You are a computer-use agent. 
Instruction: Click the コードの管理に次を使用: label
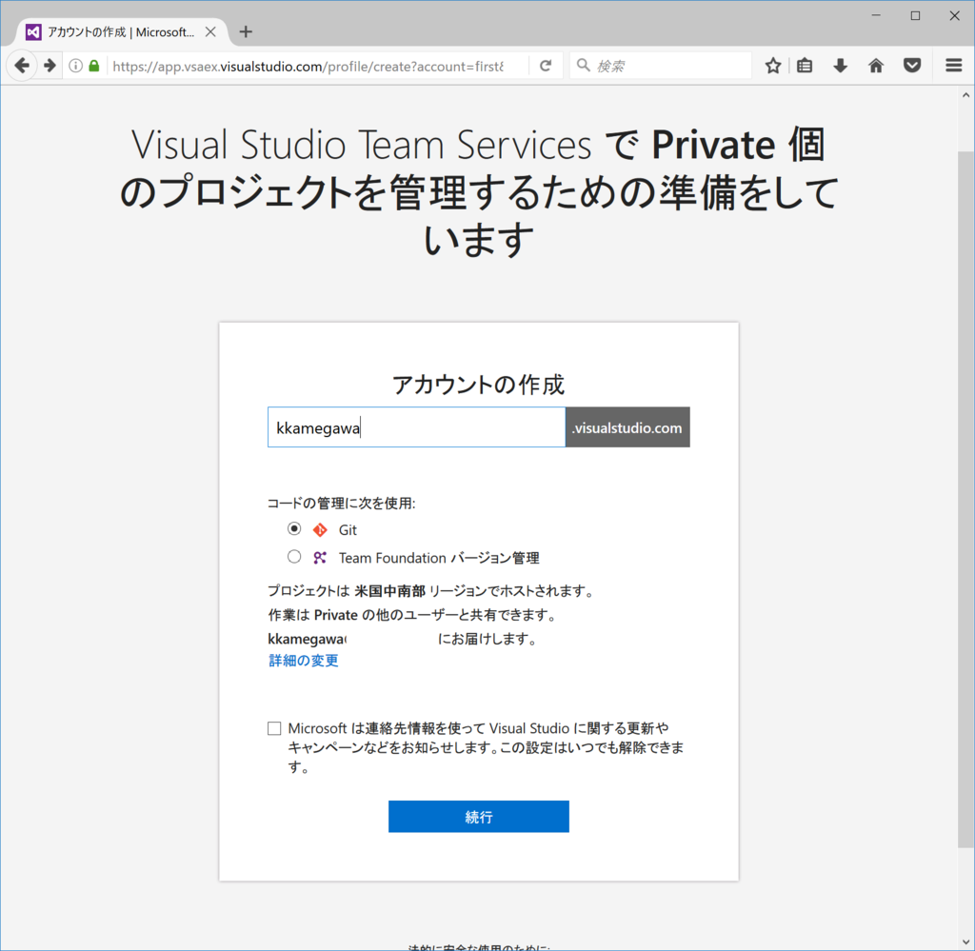point(342,504)
